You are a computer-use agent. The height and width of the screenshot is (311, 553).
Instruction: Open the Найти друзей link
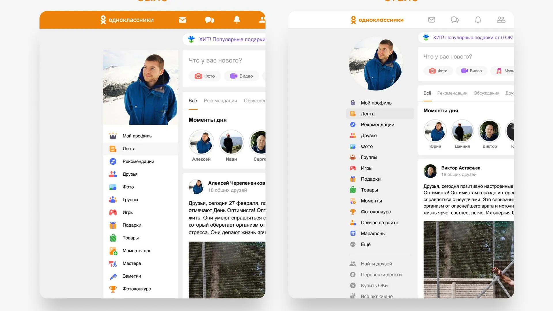point(376,263)
